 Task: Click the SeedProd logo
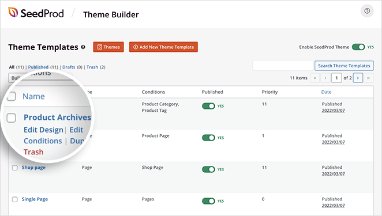click(x=36, y=13)
